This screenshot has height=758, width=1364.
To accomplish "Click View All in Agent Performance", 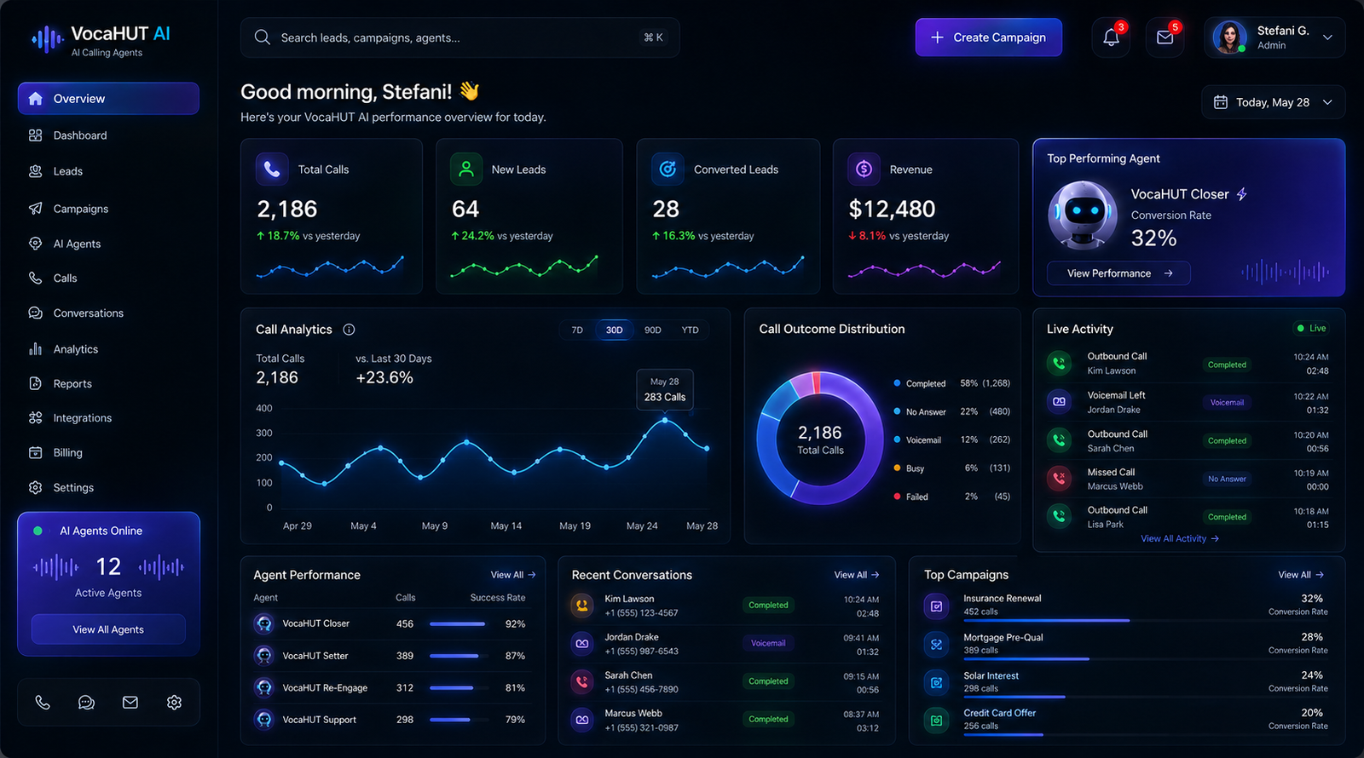I will pos(513,575).
